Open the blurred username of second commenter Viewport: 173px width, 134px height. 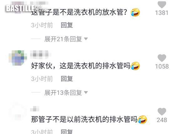click(x=40, y=55)
